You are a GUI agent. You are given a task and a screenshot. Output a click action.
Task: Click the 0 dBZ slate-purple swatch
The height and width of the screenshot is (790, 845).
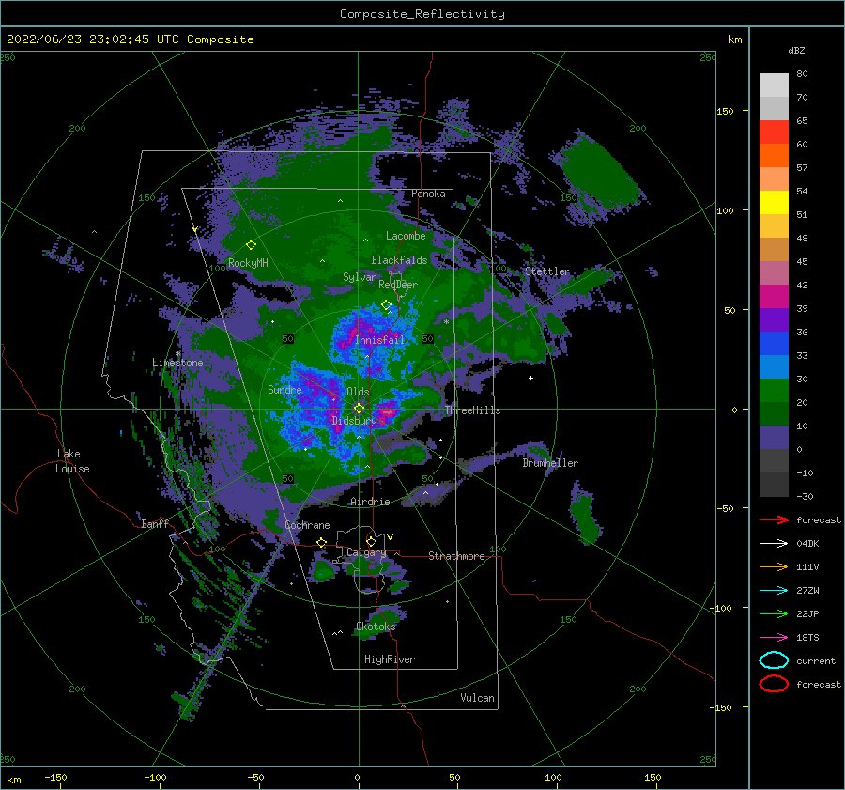[774, 438]
